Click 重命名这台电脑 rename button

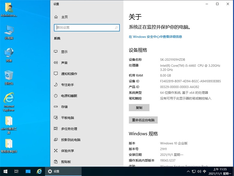143,120
